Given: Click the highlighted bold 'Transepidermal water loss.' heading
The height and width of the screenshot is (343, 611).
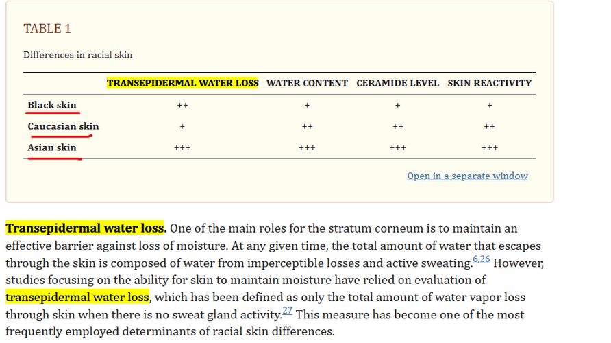Looking at the screenshot, I should 86,228.
